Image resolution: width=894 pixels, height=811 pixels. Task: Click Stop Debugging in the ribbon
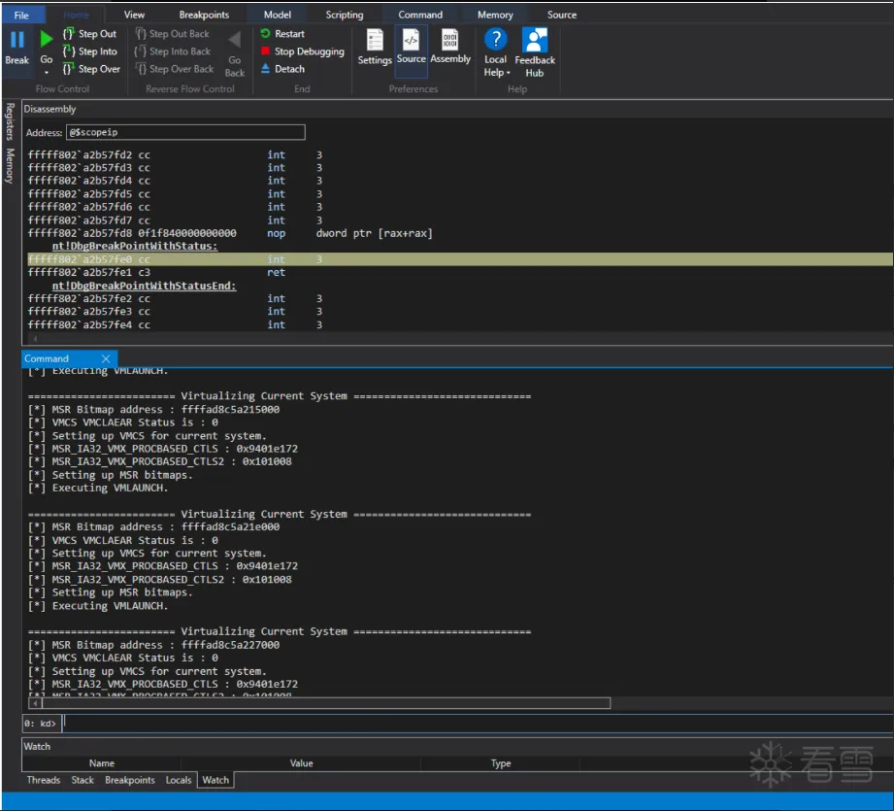[x=302, y=51]
